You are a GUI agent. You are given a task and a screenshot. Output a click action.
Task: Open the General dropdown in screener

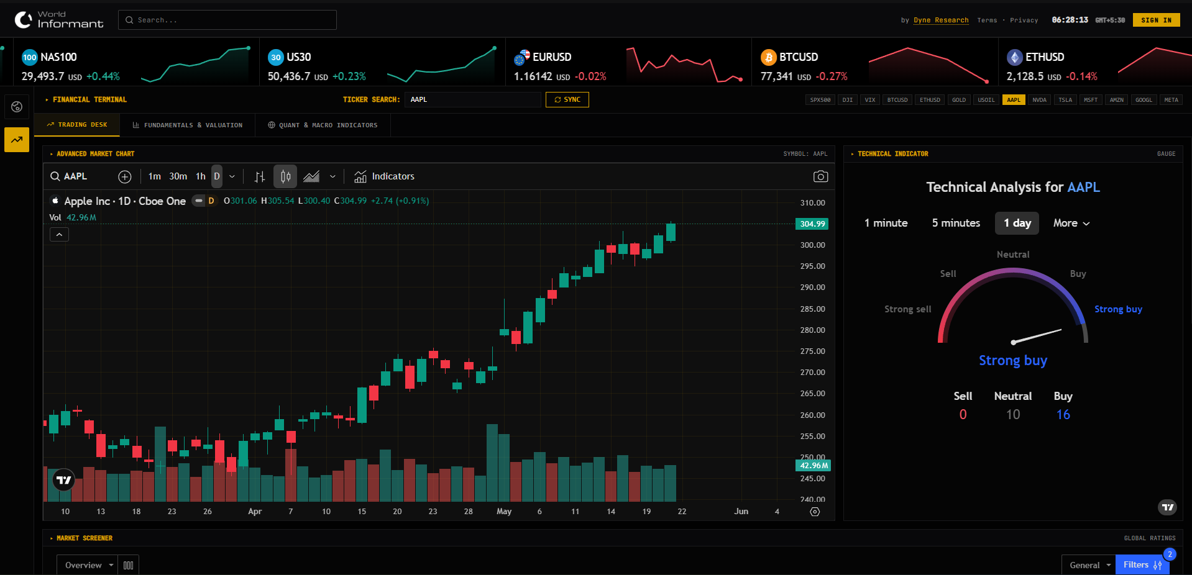[x=1089, y=565]
